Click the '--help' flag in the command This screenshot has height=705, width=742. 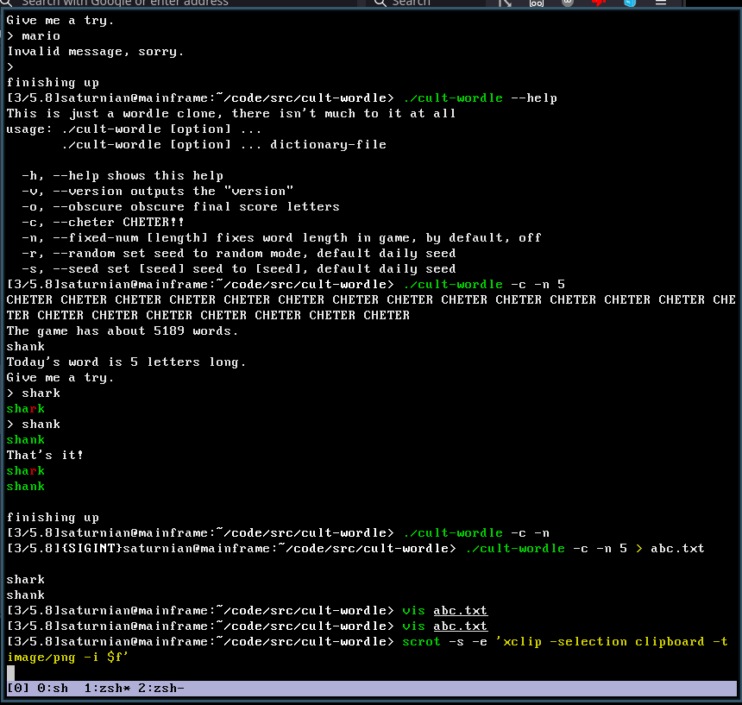(x=534, y=98)
